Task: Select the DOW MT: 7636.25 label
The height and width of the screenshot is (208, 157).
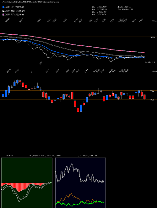Action: point(15,11)
